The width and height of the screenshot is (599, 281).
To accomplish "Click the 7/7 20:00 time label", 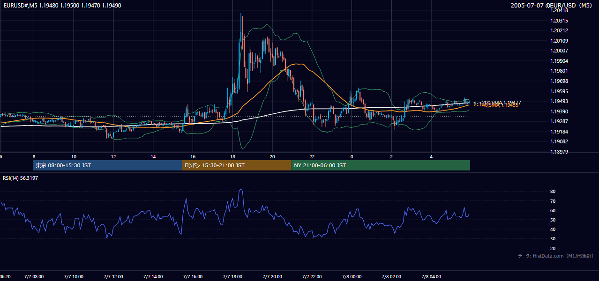I will pyautogui.click(x=272, y=276).
